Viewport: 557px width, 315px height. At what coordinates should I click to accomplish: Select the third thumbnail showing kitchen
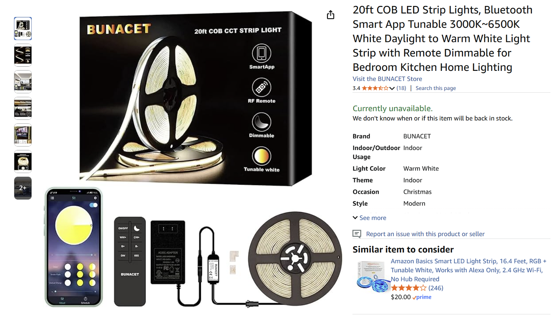tap(23, 82)
